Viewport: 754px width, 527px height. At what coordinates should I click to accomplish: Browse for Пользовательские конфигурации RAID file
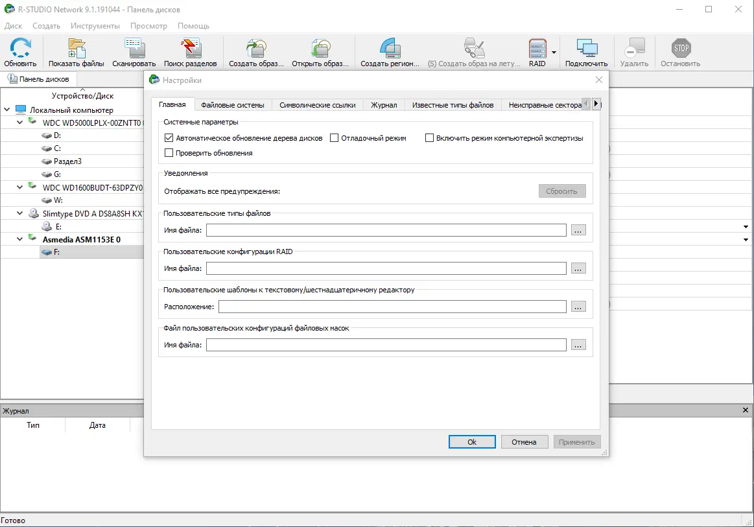tap(578, 268)
